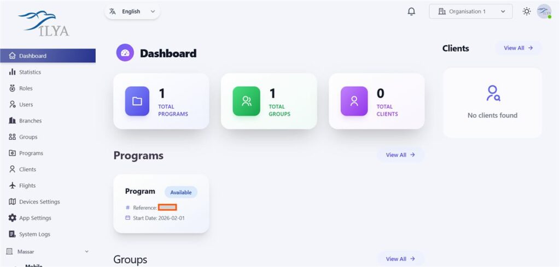This screenshot has width=560, height=267.
Task: Toggle the light/dark theme sun icon
Action: pos(527,11)
